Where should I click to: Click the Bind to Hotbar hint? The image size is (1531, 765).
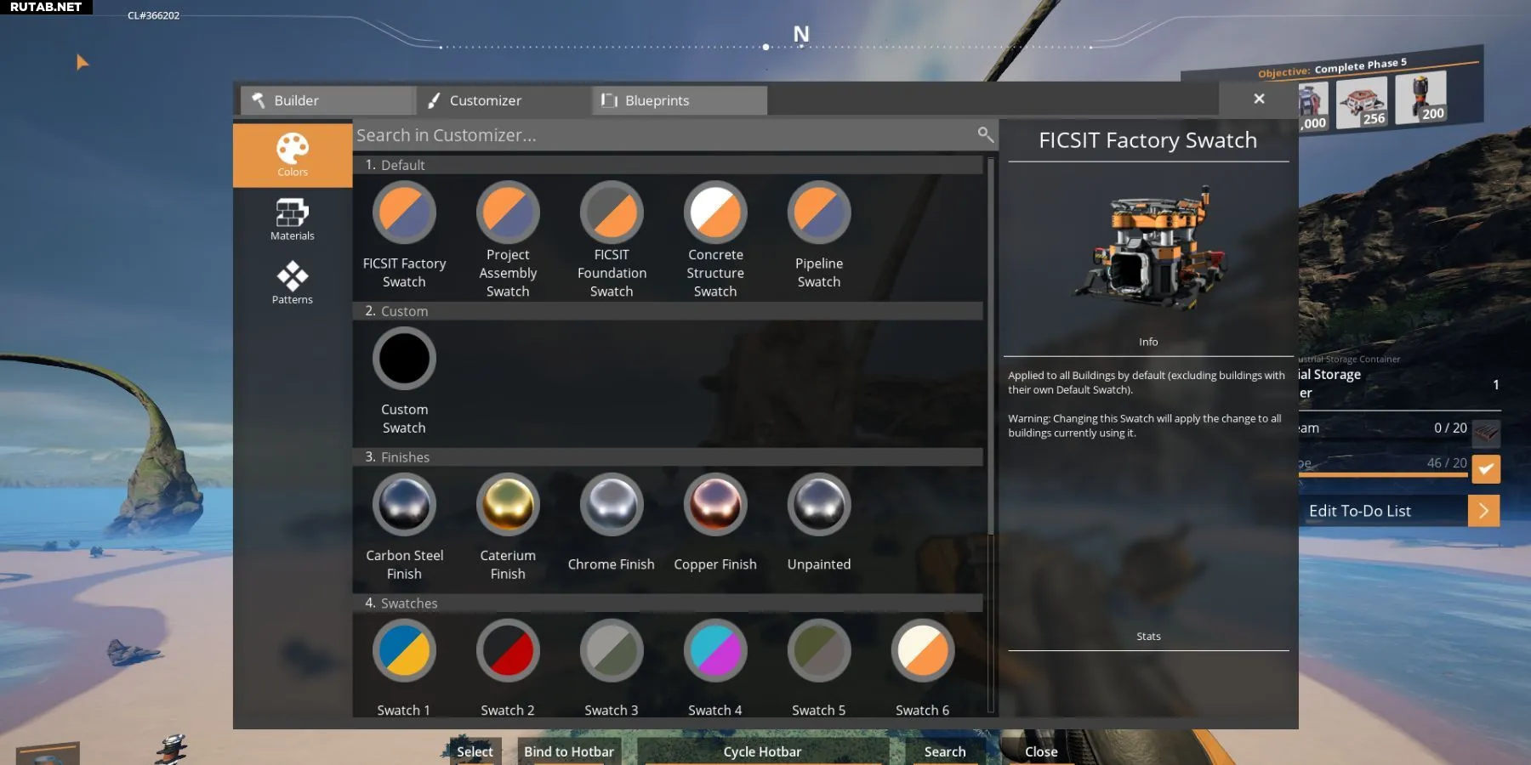(569, 751)
